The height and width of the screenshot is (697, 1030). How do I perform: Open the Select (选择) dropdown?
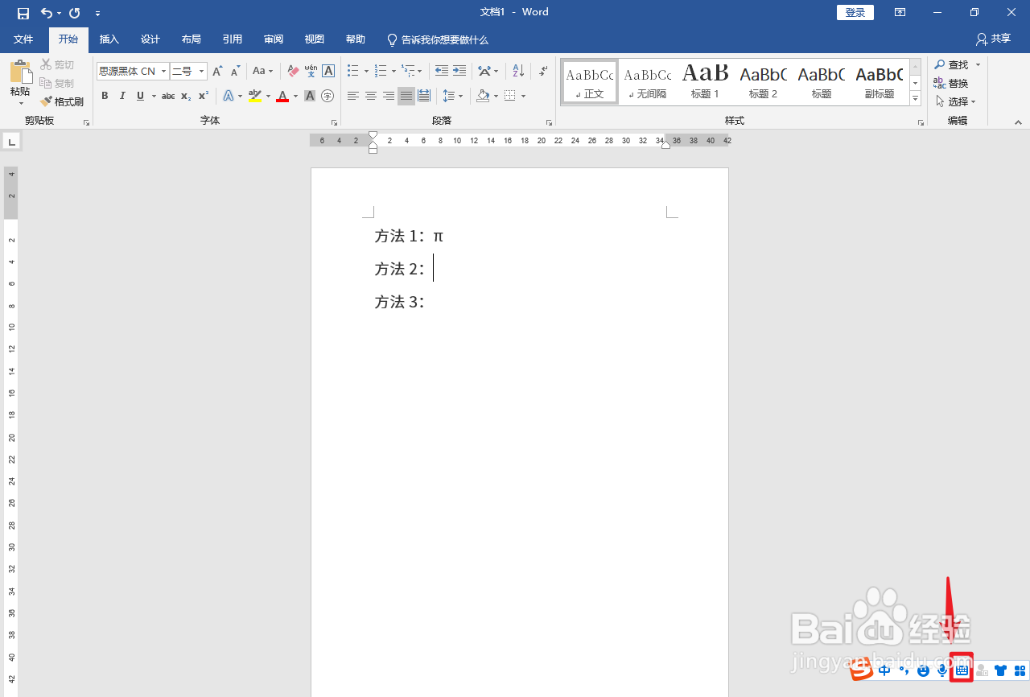click(x=956, y=101)
